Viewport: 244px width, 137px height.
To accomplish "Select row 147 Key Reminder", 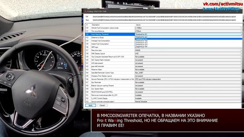I will click(110, 83).
